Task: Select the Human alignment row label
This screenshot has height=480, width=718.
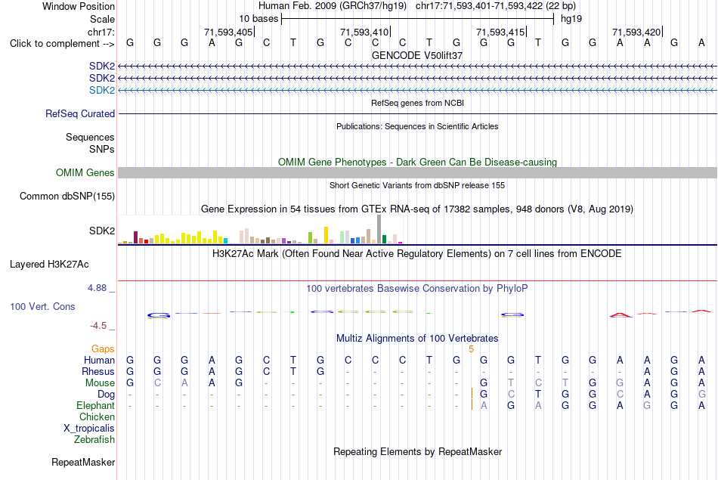Action: [99, 360]
